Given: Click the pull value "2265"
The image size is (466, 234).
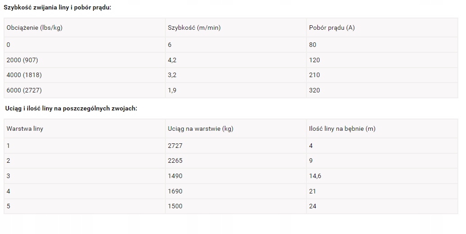Looking at the screenshot, I should tap(175, 161).
